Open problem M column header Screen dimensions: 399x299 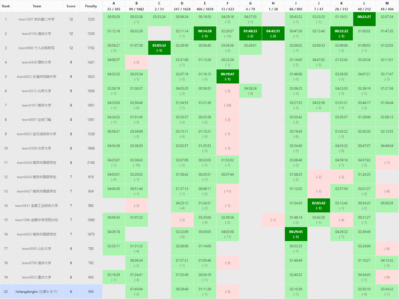[x=387, y=3]
